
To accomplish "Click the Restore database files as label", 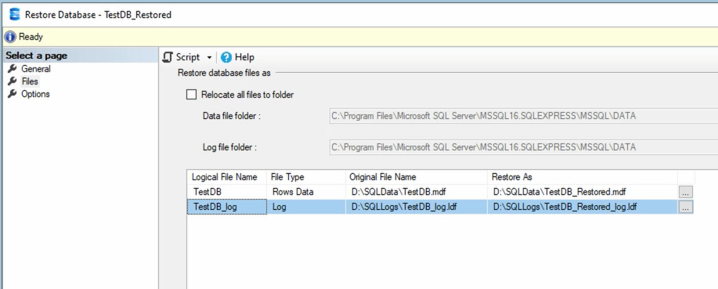I will pyautogui.click(x=224, y=73).
